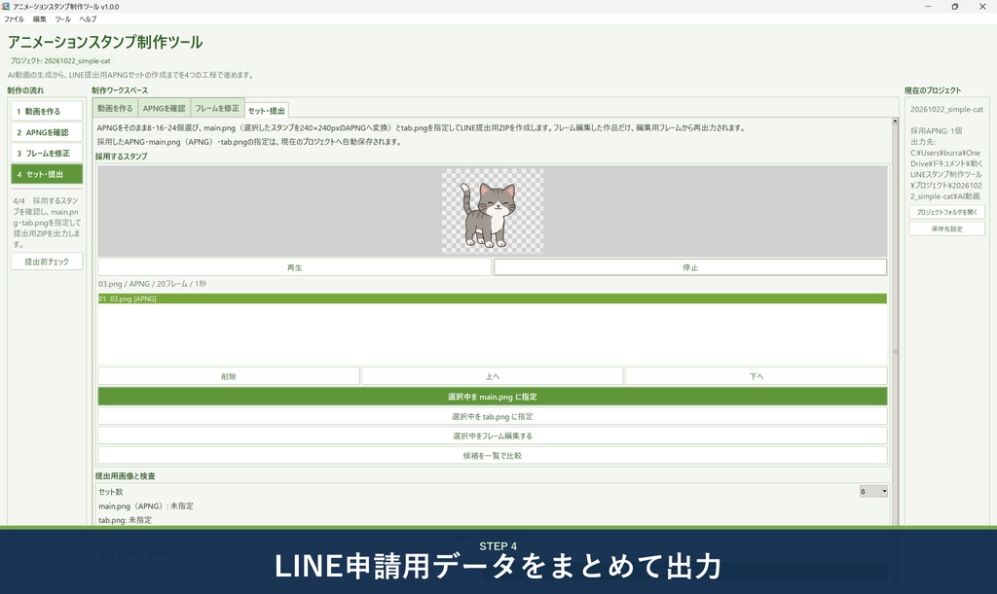Select the 01 03.png [APNG] list row
The height and width of the screenshot is (594, 997).
[x=492, y=298]
